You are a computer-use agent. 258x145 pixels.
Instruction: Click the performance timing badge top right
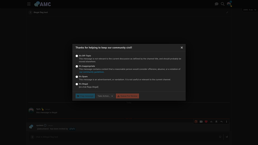coord(250,10)
